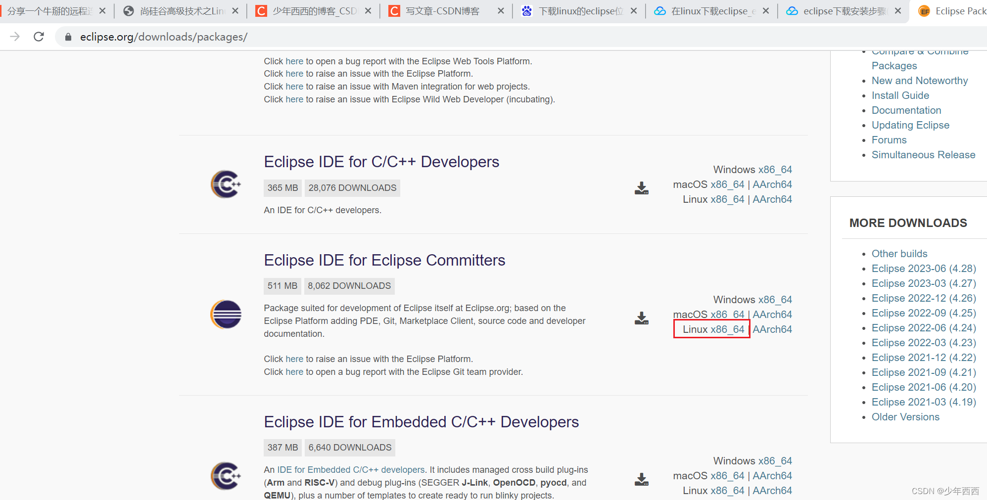
Task: Open the Forums sidebar link
Action: pyautogui.click(x=889, y=140)
